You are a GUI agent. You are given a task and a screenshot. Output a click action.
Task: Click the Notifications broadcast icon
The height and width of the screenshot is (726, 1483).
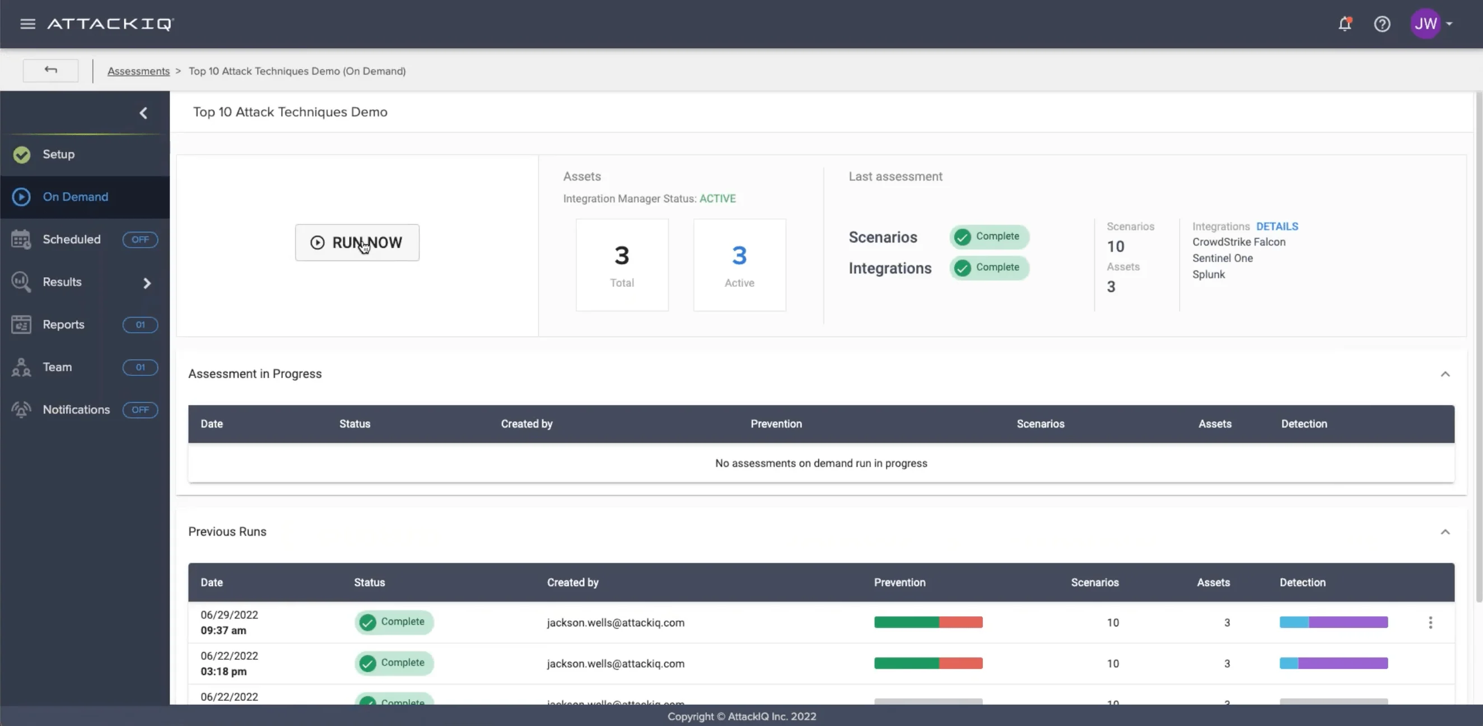21,410
